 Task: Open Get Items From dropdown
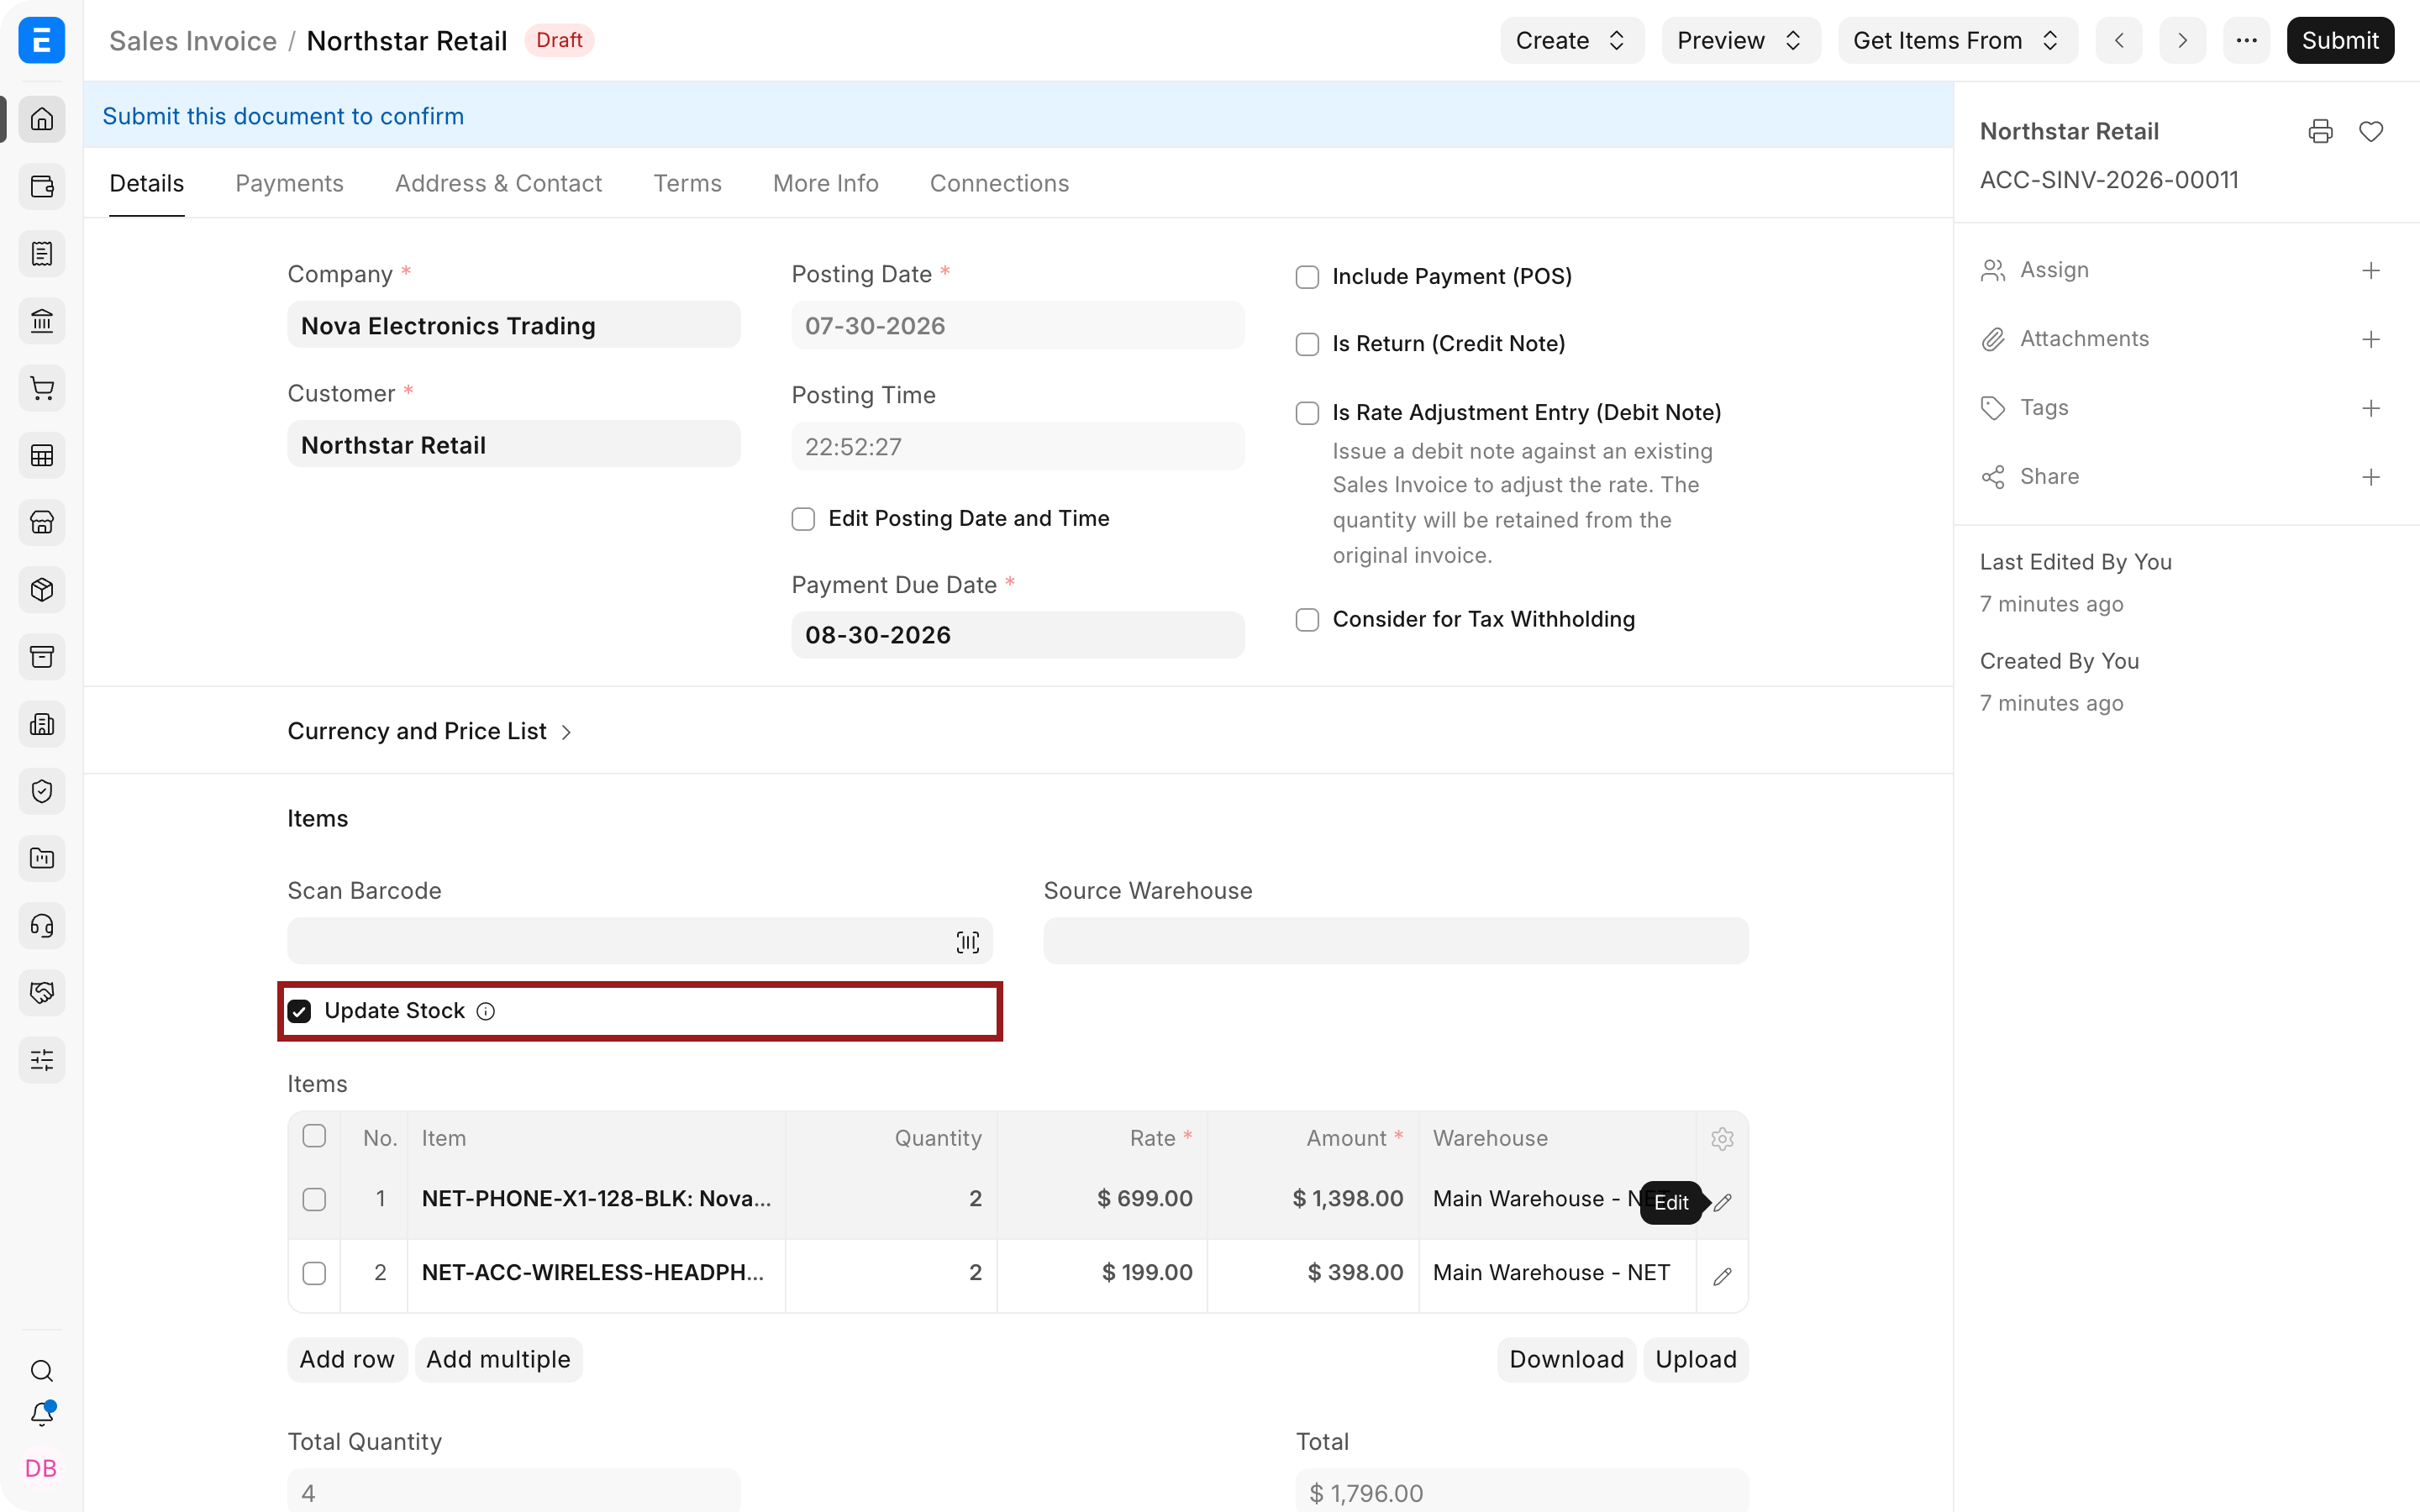click(1958, 40)
